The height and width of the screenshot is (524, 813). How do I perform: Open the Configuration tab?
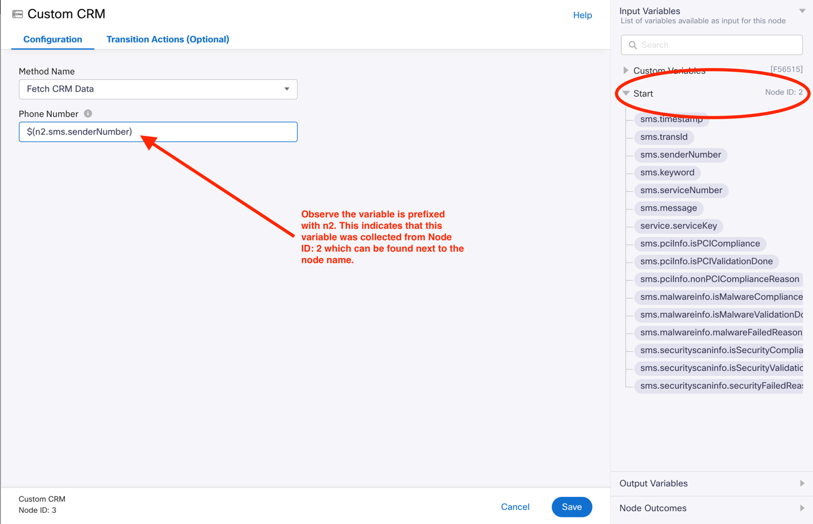tap(53, 40)
